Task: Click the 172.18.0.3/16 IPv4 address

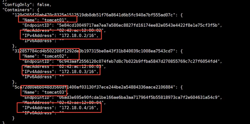Action: 79,72
